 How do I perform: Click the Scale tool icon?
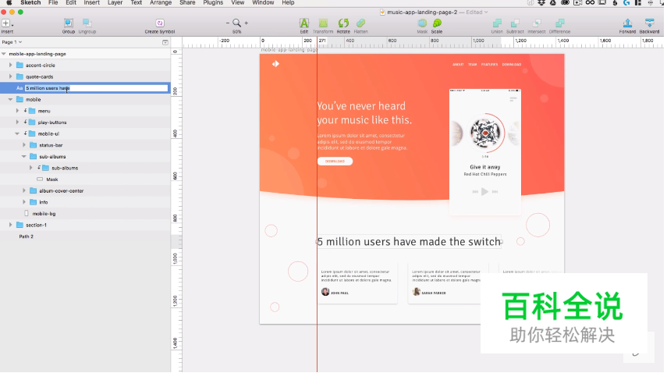(437, 23)
